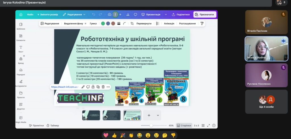Expand the add page chevron

[x=158, y=115]
